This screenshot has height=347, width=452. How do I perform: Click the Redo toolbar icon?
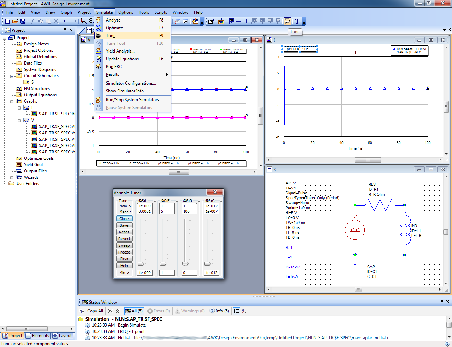click(x=74, y=22)
